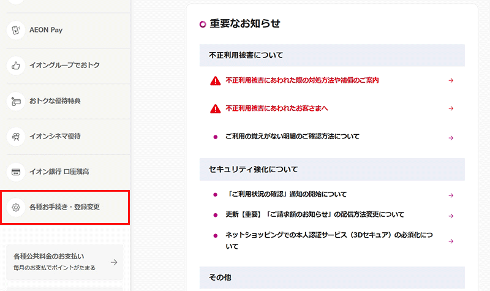Open the 不正利用被害にあわれたお客さまへ notice
This screenshot has width=490, height=291.
click(277, 108)
